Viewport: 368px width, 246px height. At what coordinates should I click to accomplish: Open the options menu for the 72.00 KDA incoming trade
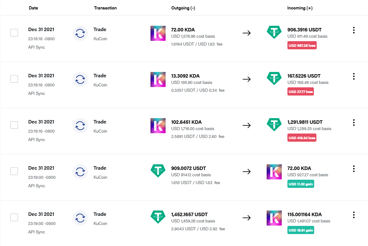[x=354, y=169]
